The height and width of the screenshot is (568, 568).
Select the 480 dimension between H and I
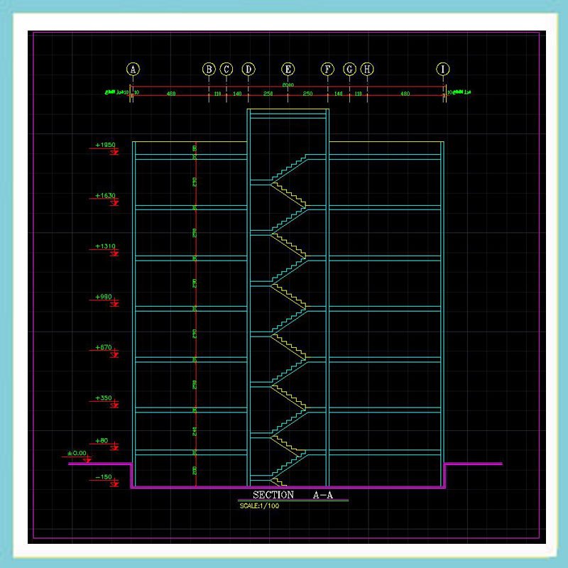[x=405, y=94]
